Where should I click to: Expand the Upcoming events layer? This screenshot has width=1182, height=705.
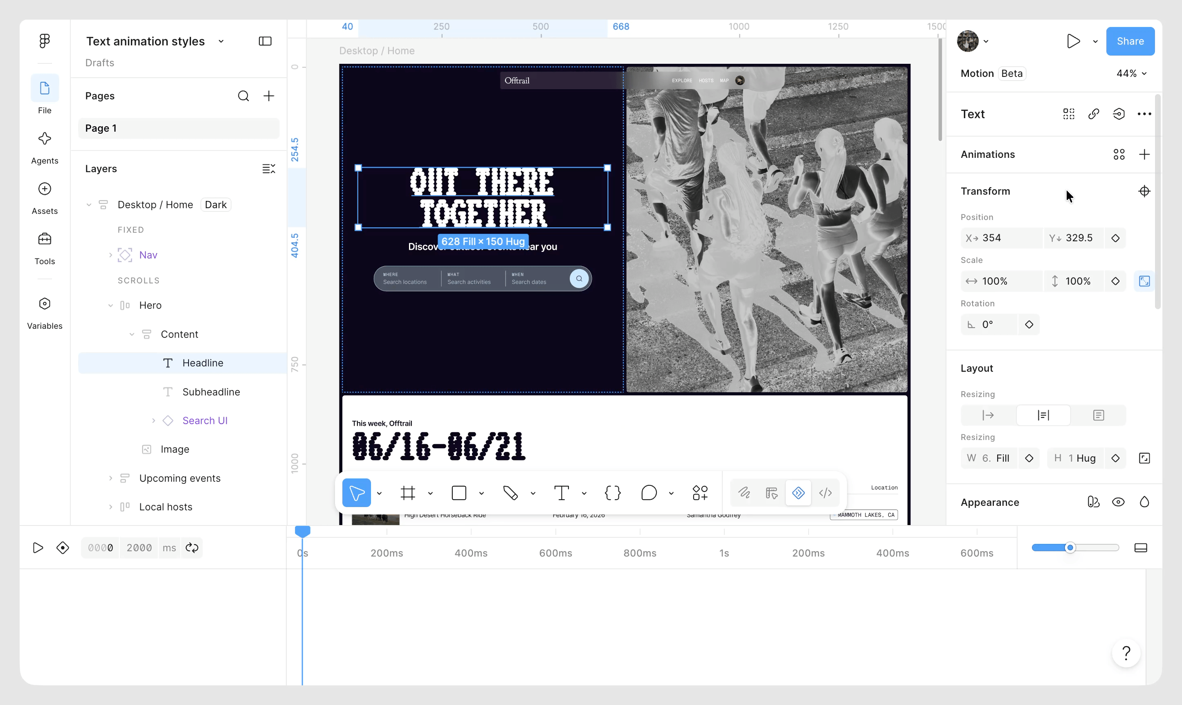111,478
